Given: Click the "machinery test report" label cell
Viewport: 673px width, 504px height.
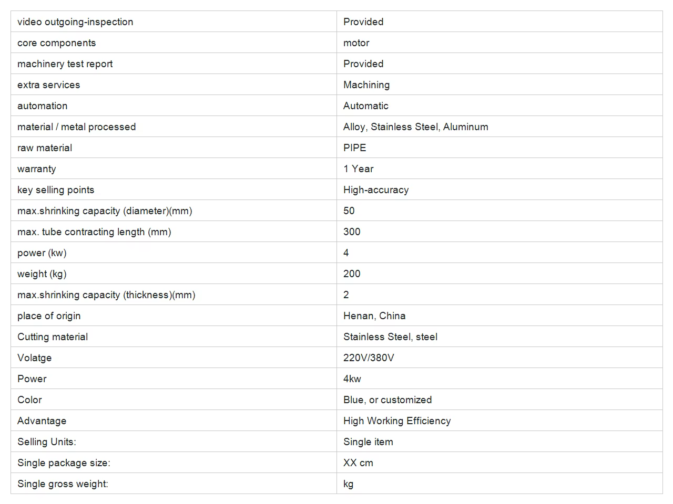Looking at the screenshot, I should (65, 64).
